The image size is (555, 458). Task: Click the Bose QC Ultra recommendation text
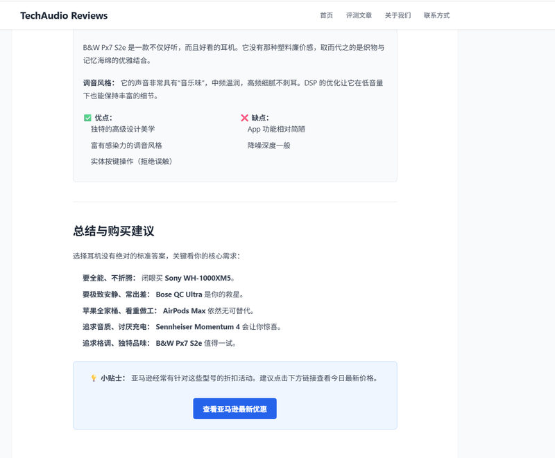(179, 294)
